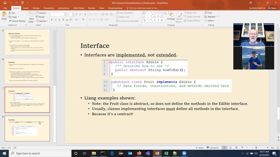280x157 pixels.
Task: Open File Explorer from taskbar
Action: [x=94, y=153]
